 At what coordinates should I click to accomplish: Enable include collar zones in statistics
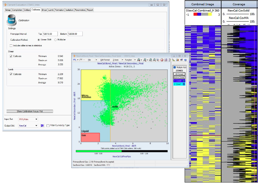[11, 45]
